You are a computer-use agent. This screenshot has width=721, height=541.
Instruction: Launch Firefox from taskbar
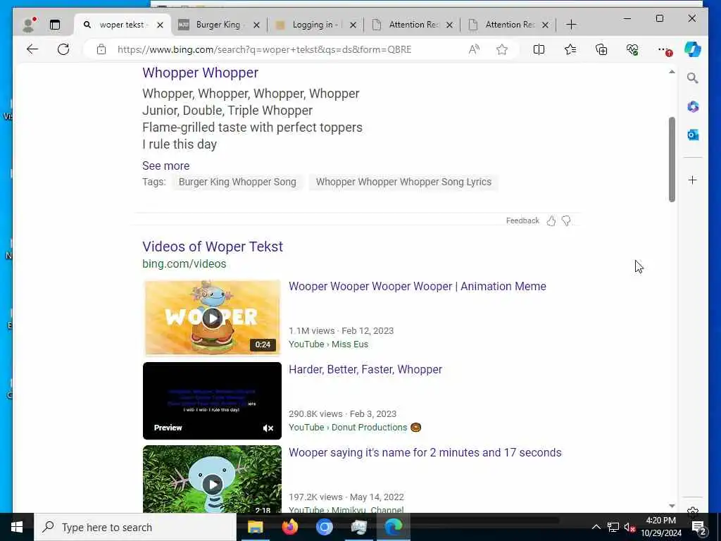tap(289, 527)
